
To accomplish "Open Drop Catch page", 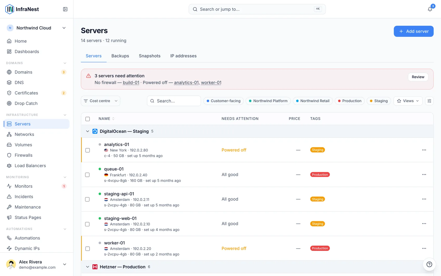I will pos(37,103).
